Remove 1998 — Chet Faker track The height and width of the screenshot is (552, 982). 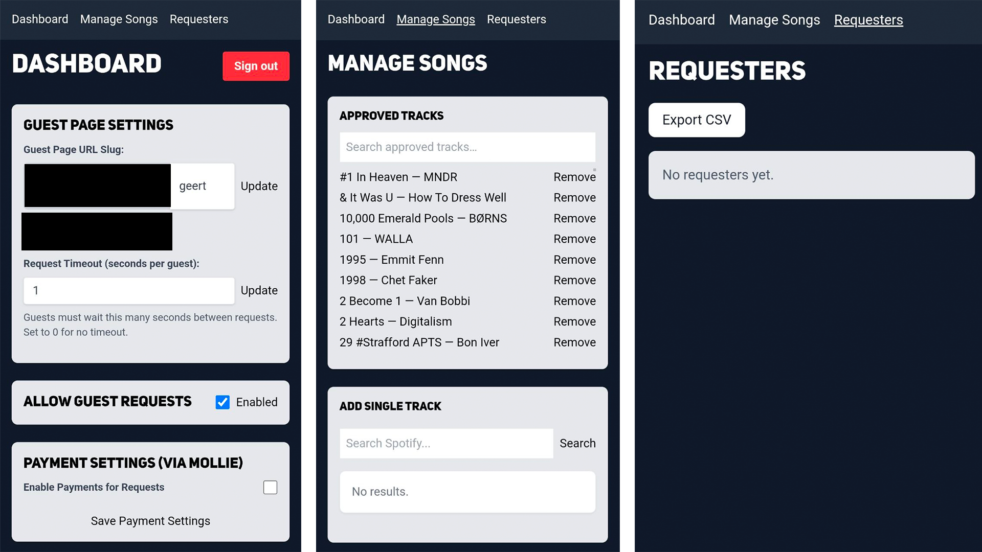pyautogui.click(x=574, y=280)
